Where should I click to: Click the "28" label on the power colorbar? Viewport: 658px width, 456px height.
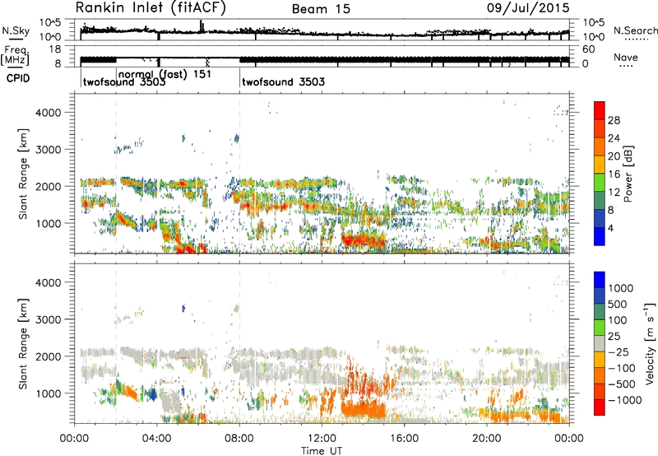coord(614,120)
